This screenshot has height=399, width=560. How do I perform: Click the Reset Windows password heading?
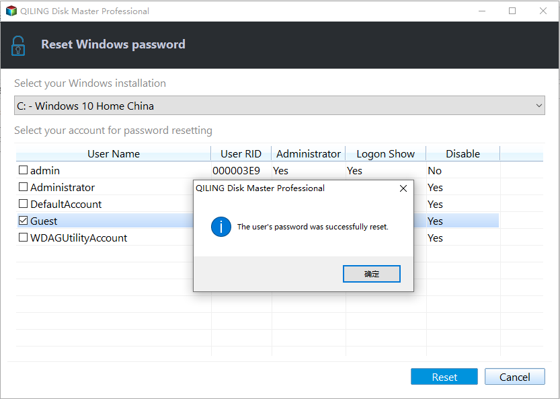(x=113, y=44)
